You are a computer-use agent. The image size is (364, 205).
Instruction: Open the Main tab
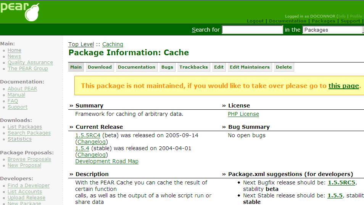[x=76, y=67]
